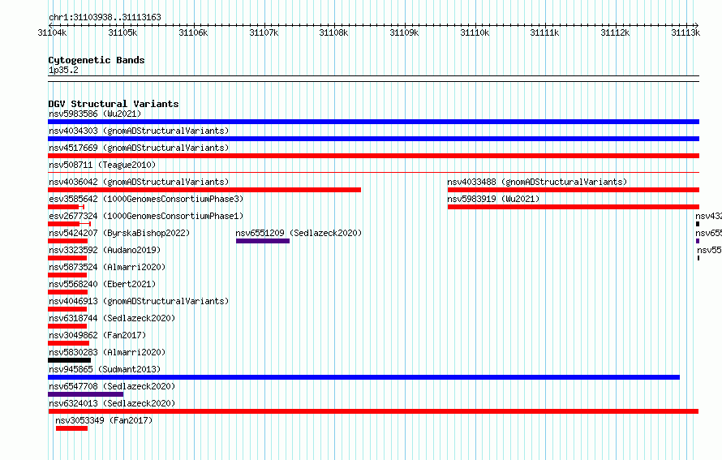722x460 pixels.
Task: Click nsv4046913 (gnomADStructuralVariants) label
Action: 139,301
